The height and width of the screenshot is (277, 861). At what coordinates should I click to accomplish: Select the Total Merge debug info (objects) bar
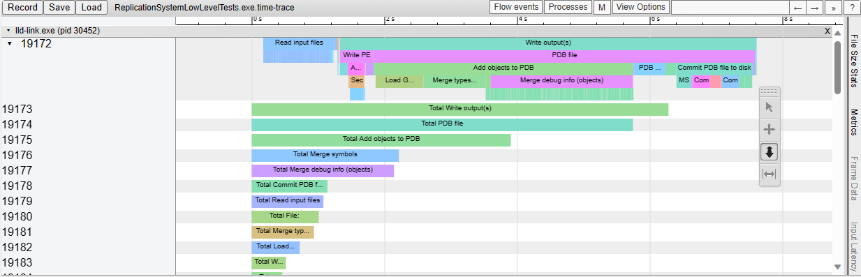pyautogui.click(x=323, y=170)
